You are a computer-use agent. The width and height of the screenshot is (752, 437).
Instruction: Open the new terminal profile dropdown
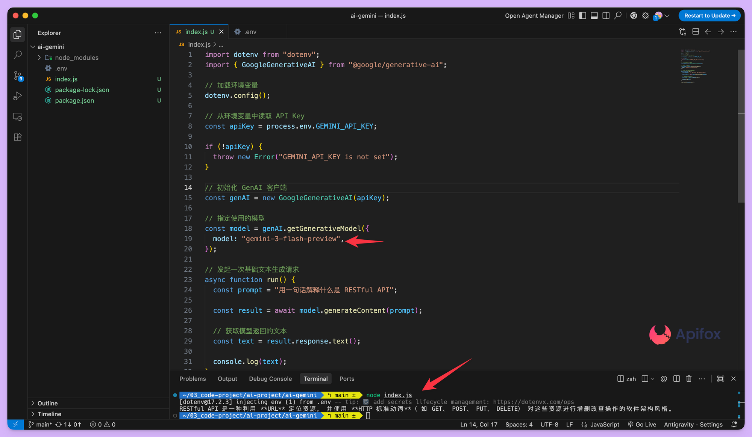(x=652, y=379)
